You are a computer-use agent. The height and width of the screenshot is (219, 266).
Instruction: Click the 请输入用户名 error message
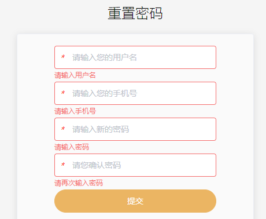pyautogui.click(x=75, y=75)
